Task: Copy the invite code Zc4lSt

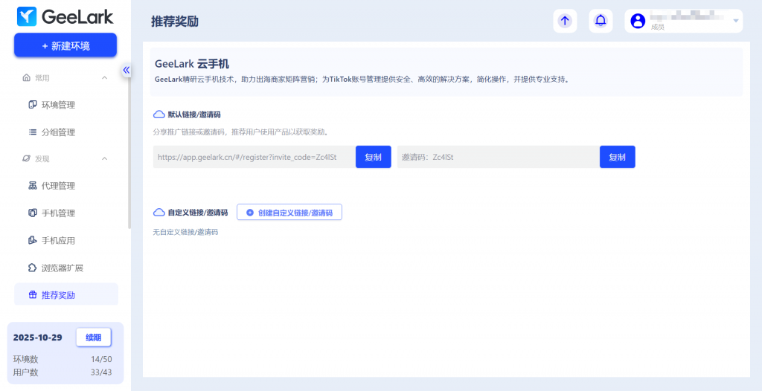Action: point(617,157)
